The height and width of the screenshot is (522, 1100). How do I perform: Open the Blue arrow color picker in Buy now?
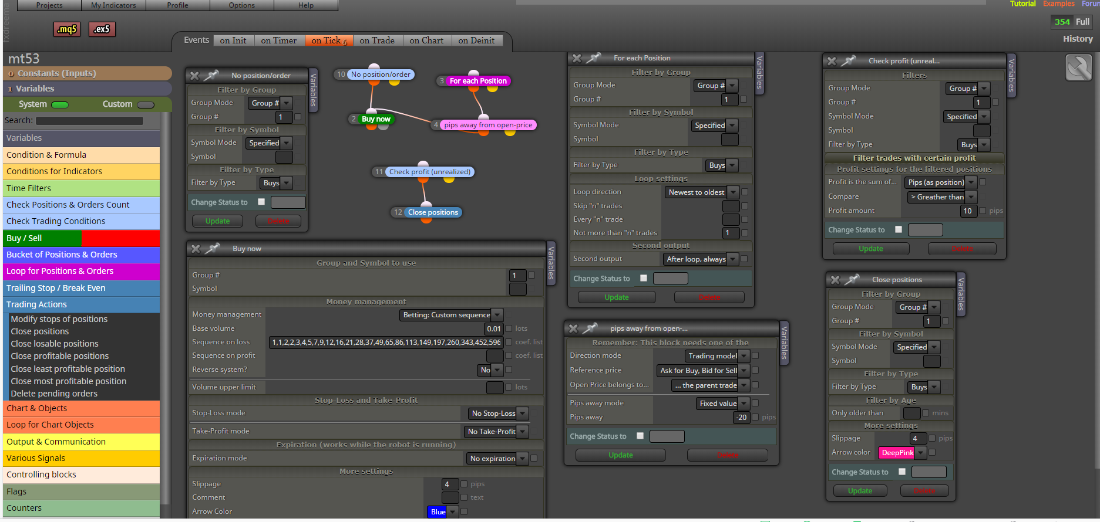point(443,512)
